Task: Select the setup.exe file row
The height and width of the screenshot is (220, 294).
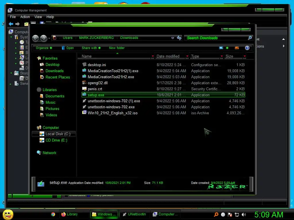Action: click(163, 95)
